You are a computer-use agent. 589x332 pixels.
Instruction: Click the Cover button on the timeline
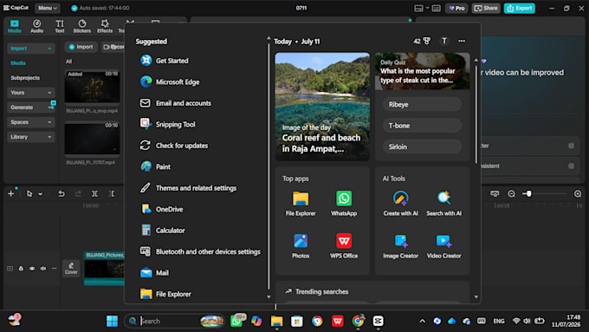coord(71,269)
